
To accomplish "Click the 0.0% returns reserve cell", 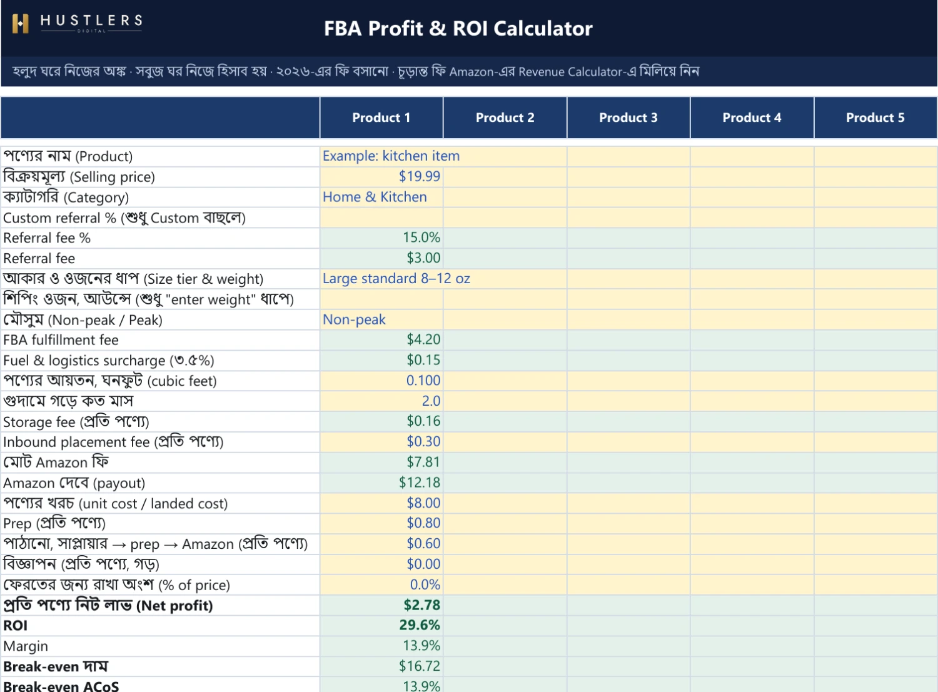I will tap(381, 585).
